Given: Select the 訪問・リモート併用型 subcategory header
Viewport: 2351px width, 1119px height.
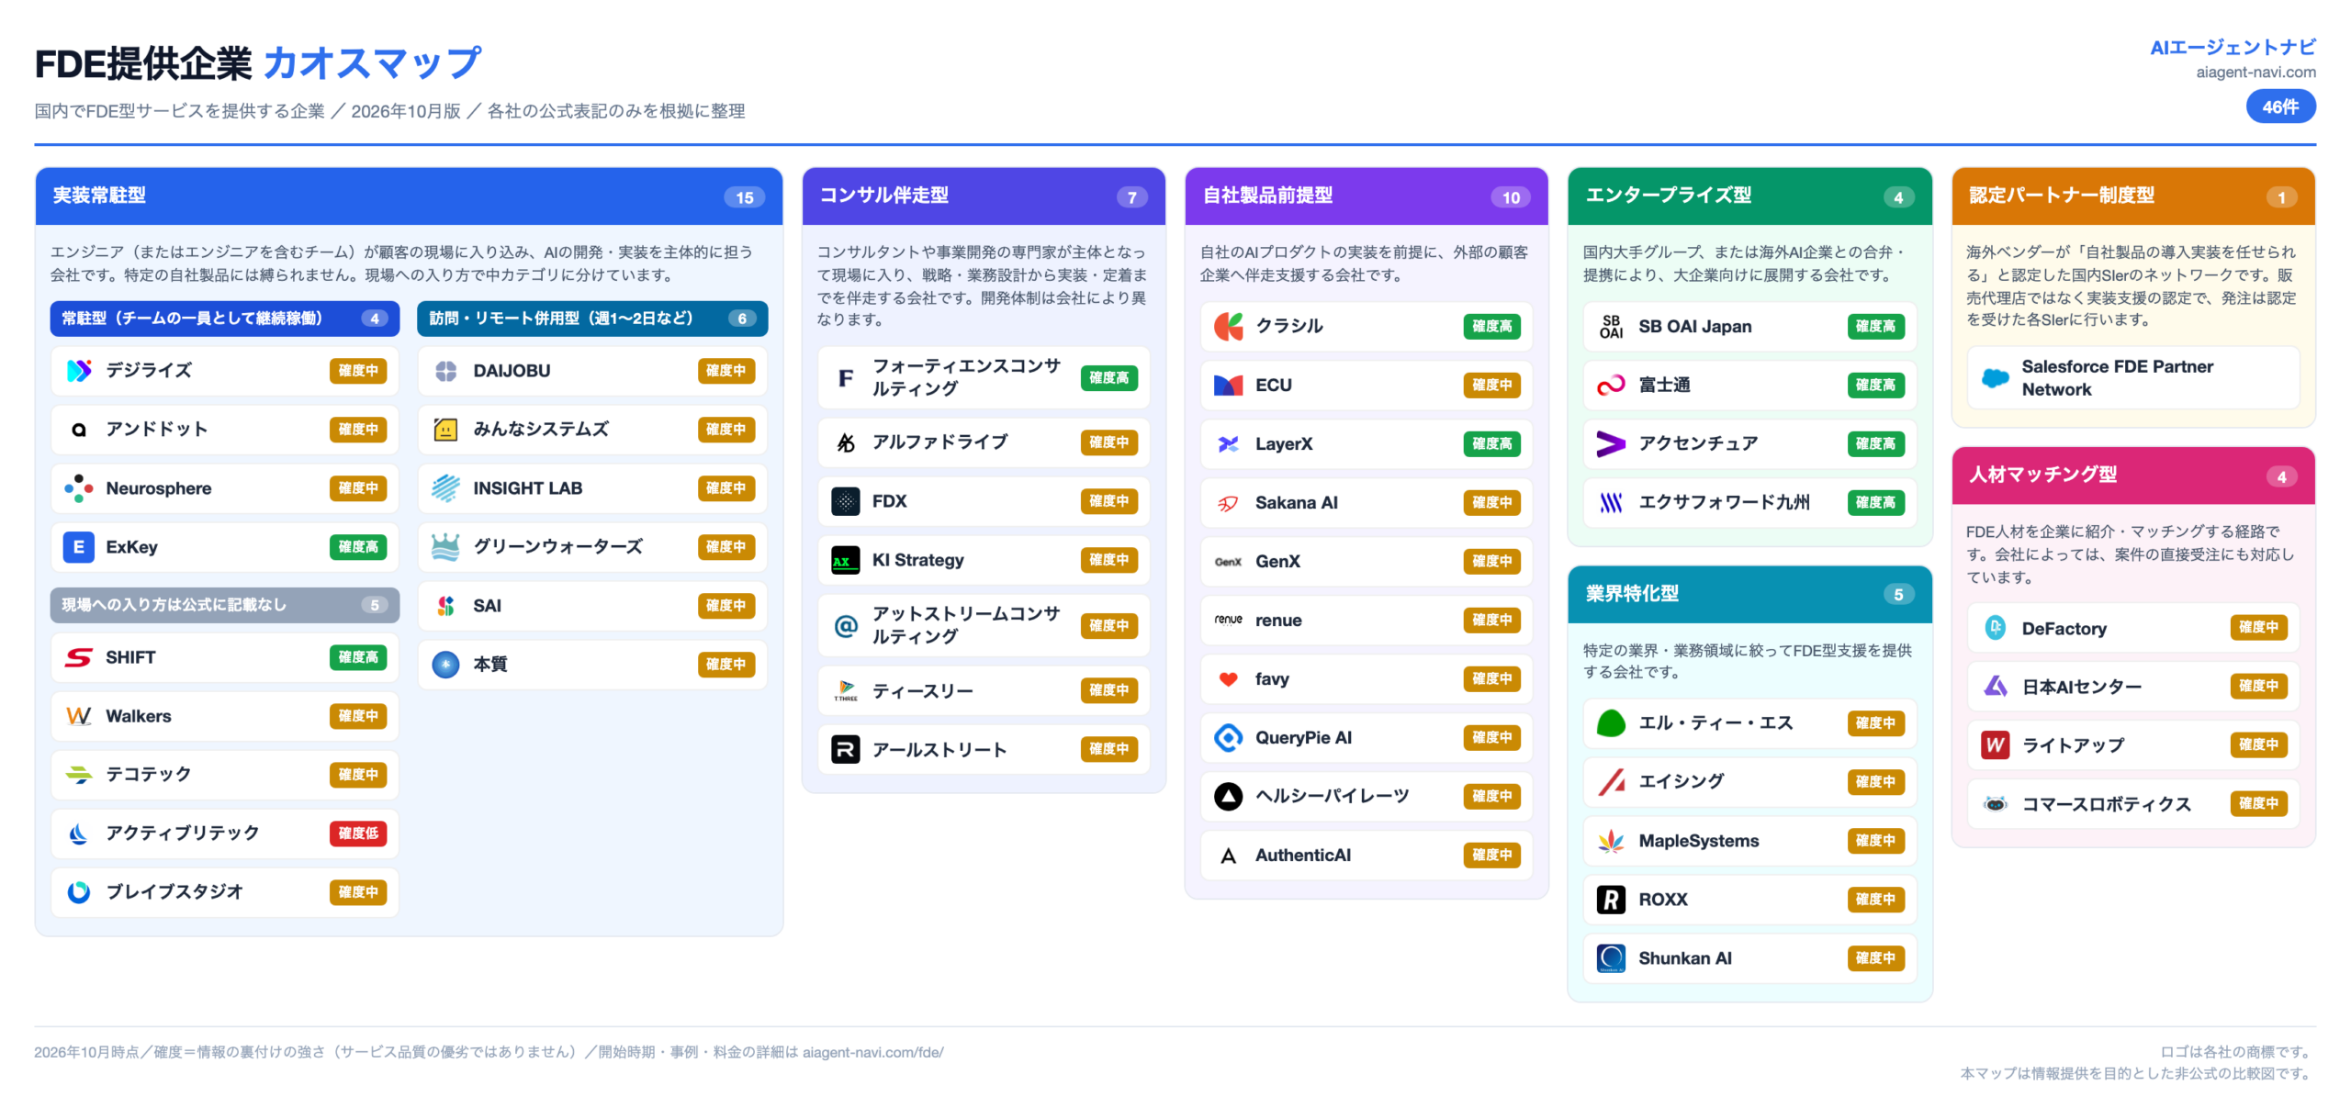Looking at the screenshot, I should (593, 319).
